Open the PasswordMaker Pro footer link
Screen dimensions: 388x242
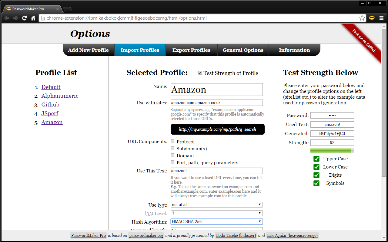(x=88, y=235)
